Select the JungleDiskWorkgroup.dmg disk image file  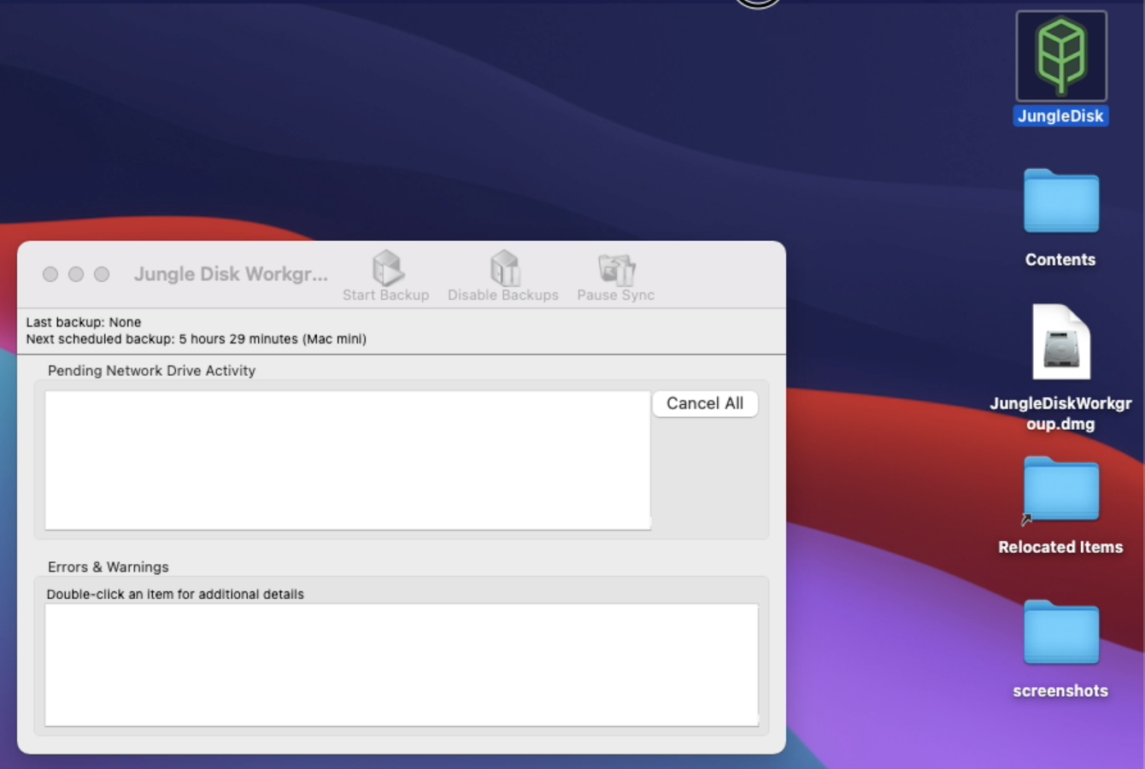click(1061, 342)
